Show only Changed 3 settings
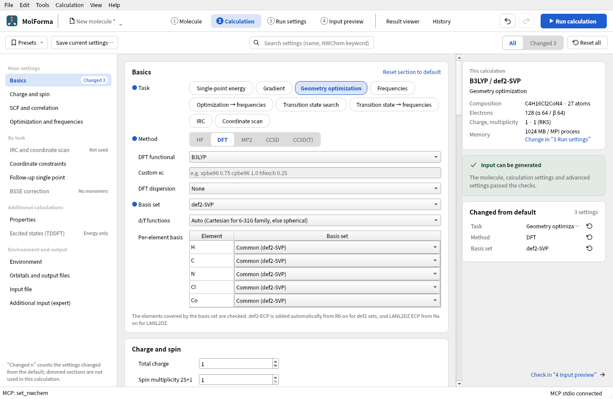Screen dimensions: 613x399 pos(543,43)
